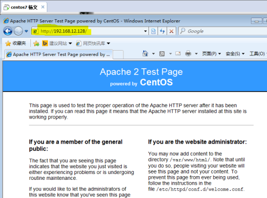Click the 'member of the general public' heading
The height and width of the screenshot is (198, 267).
[76, 145]
